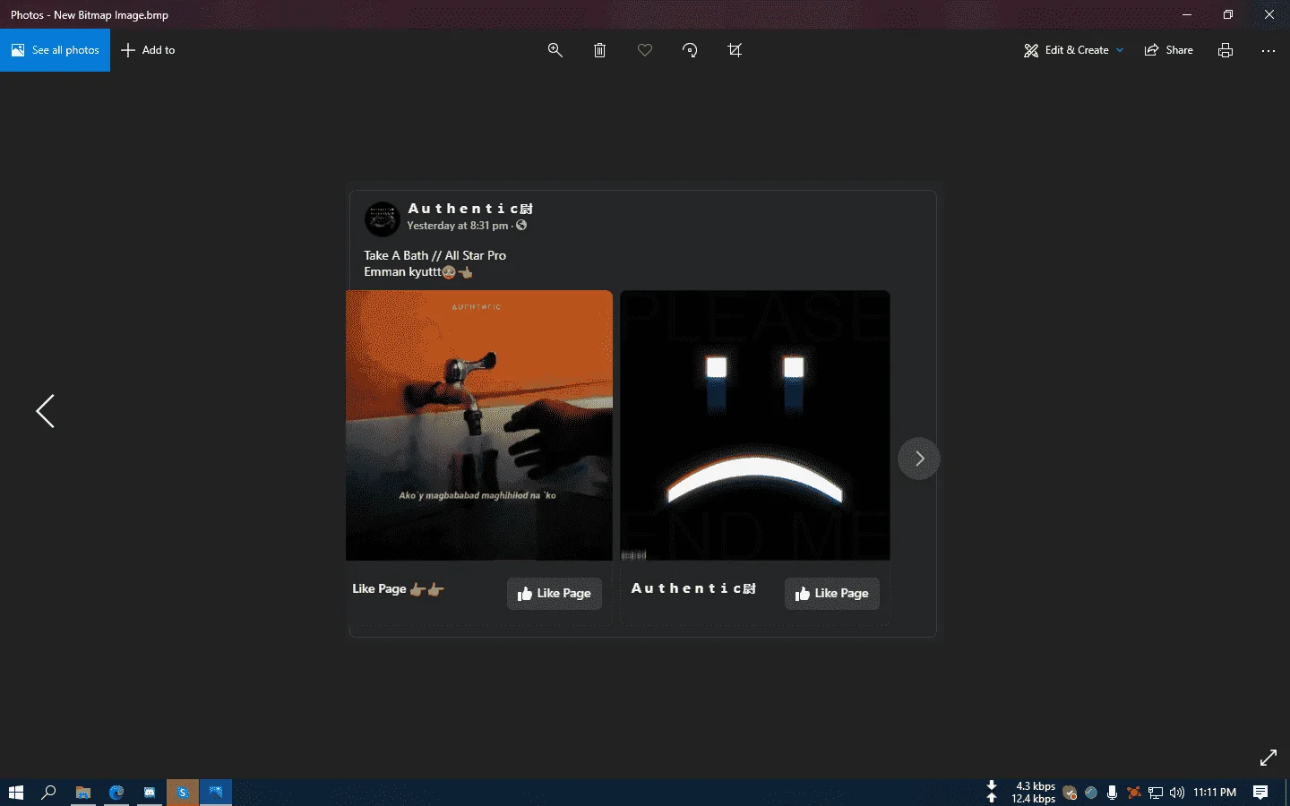Click the Add to button

(x=149, y=50)
